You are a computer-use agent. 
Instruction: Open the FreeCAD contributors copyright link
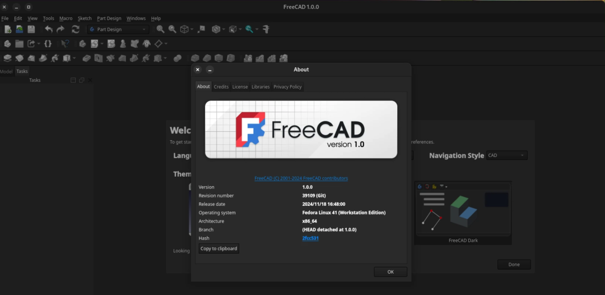[x=301, y=178]
